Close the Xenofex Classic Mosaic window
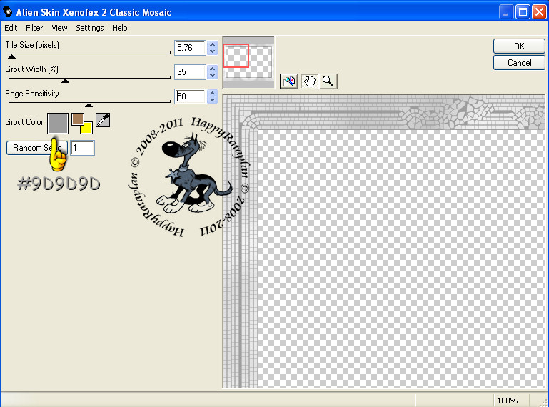 pyautogui.click(x=539, y=12)
